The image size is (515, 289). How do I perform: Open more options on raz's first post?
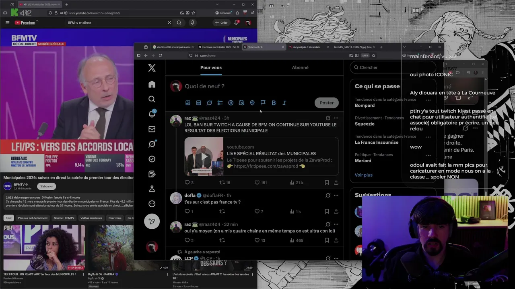pyautogui.click(x=336, y=118)
